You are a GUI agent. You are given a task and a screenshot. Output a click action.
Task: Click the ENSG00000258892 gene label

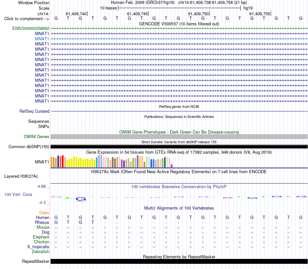[31, 28]
